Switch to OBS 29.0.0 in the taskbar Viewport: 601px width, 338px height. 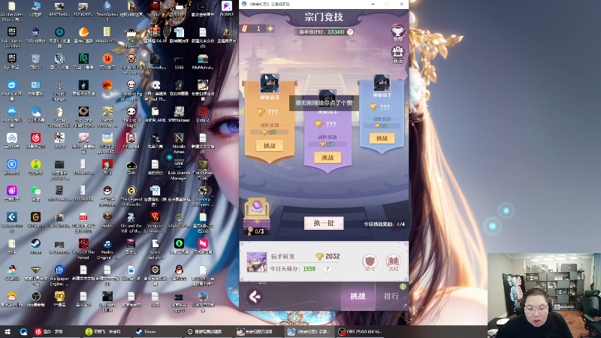tap(361, 331)
